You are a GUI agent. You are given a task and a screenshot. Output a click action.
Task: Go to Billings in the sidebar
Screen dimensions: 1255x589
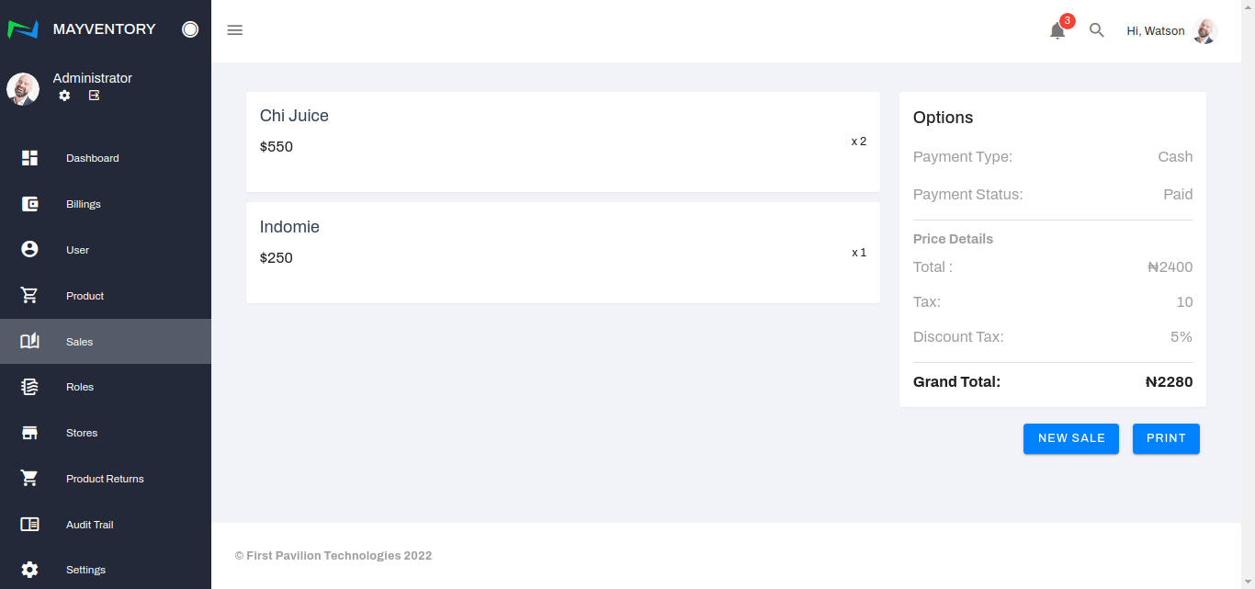pos(83,204)
